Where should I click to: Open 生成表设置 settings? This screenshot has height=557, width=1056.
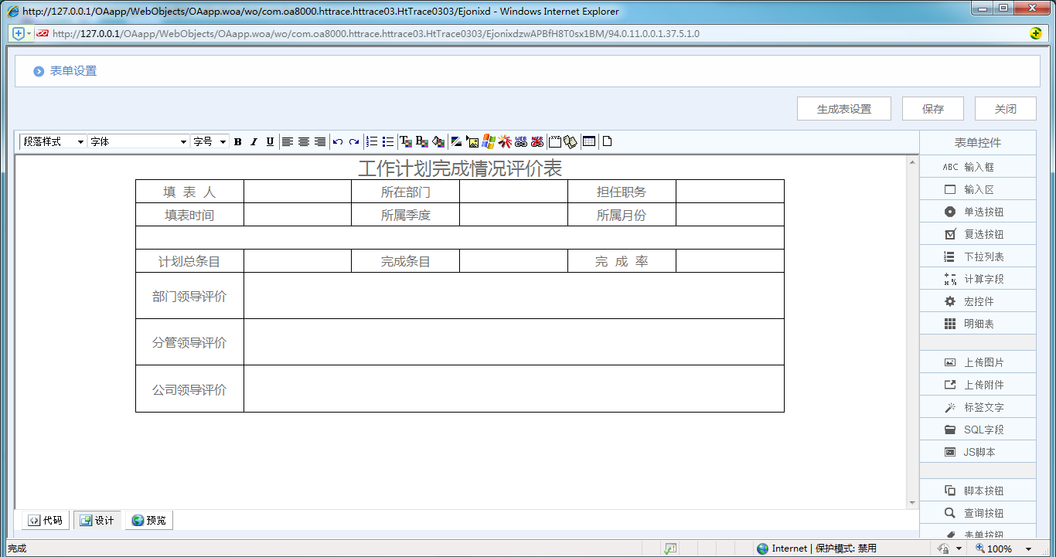pyautogui.click(x=843, y=108)
